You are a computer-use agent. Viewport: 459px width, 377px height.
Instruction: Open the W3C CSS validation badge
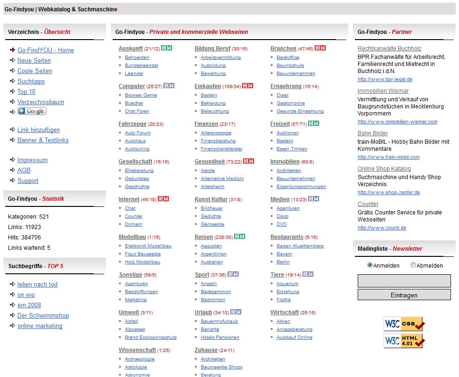point(404,324)
